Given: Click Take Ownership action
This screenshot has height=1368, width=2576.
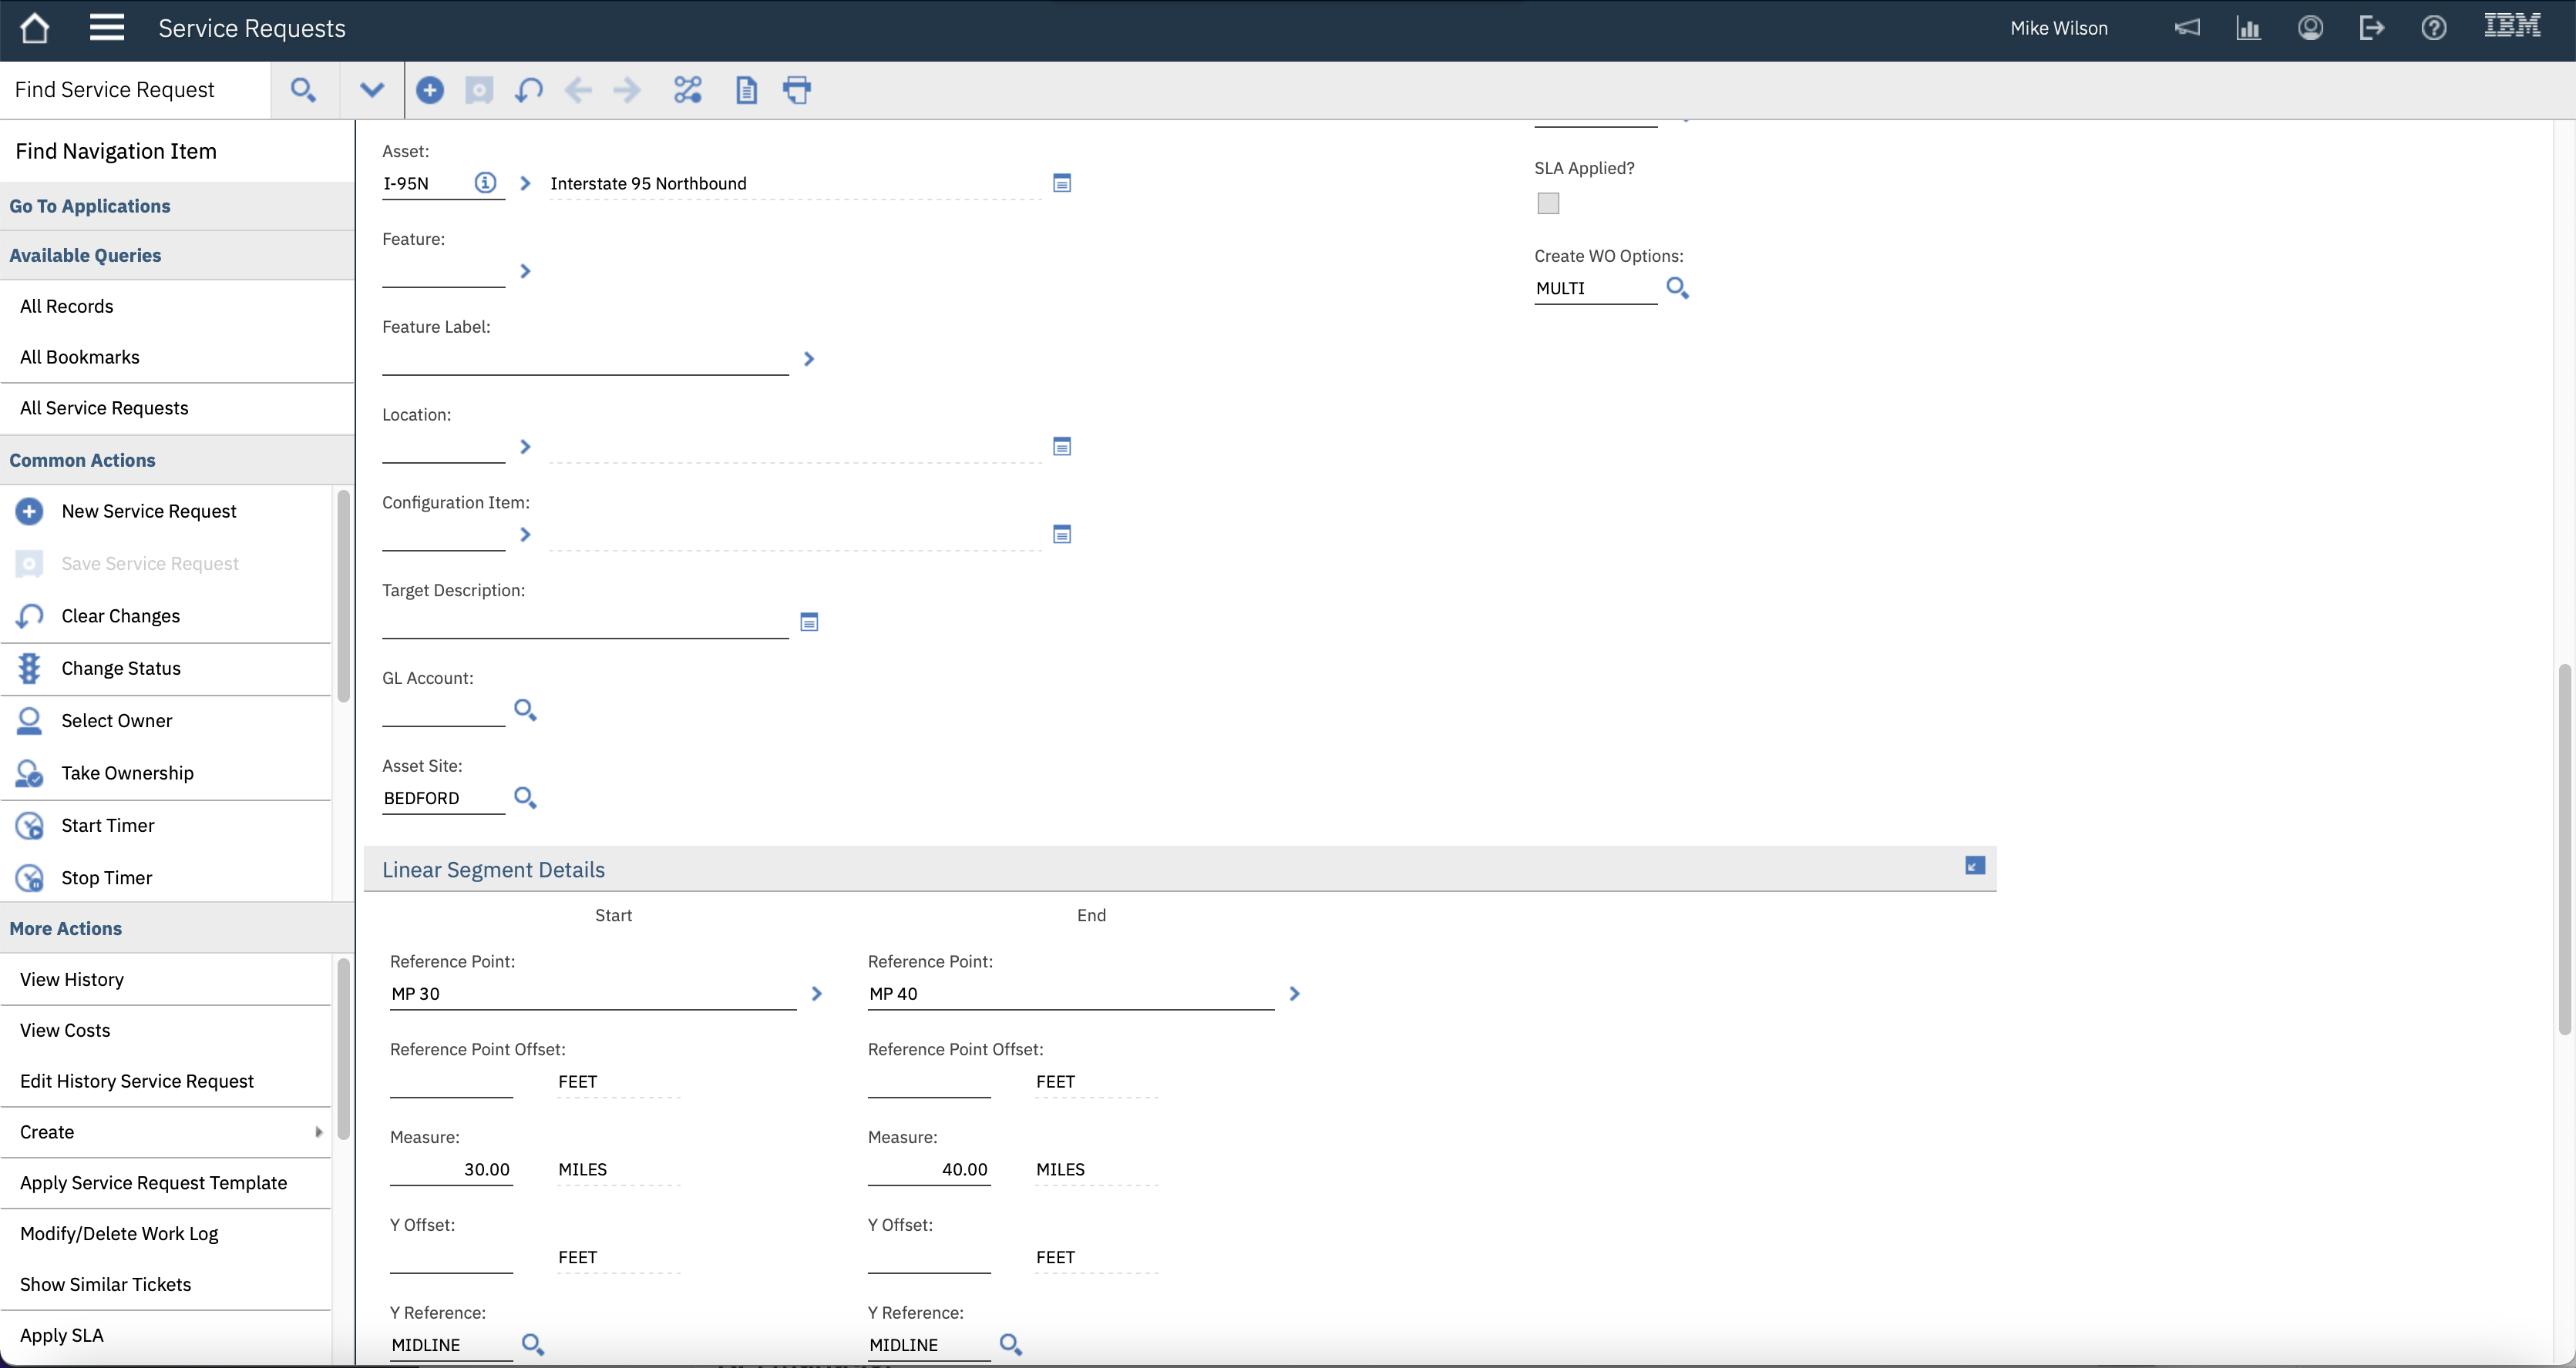Looking at the screenshot, I should coord(127,773).
